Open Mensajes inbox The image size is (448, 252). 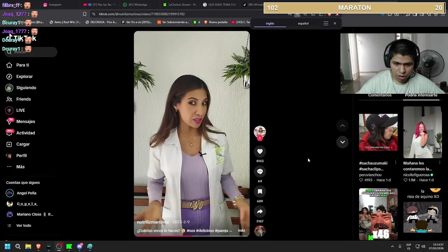[x=26, y=121]
